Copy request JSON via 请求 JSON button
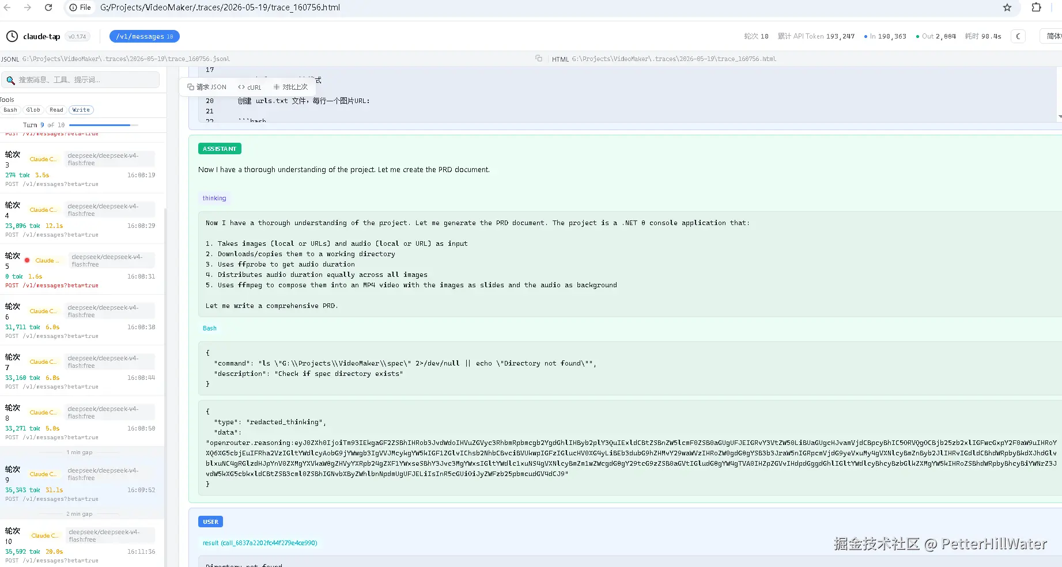This screenshot has height=567, width=1062. tap(207, 87)
